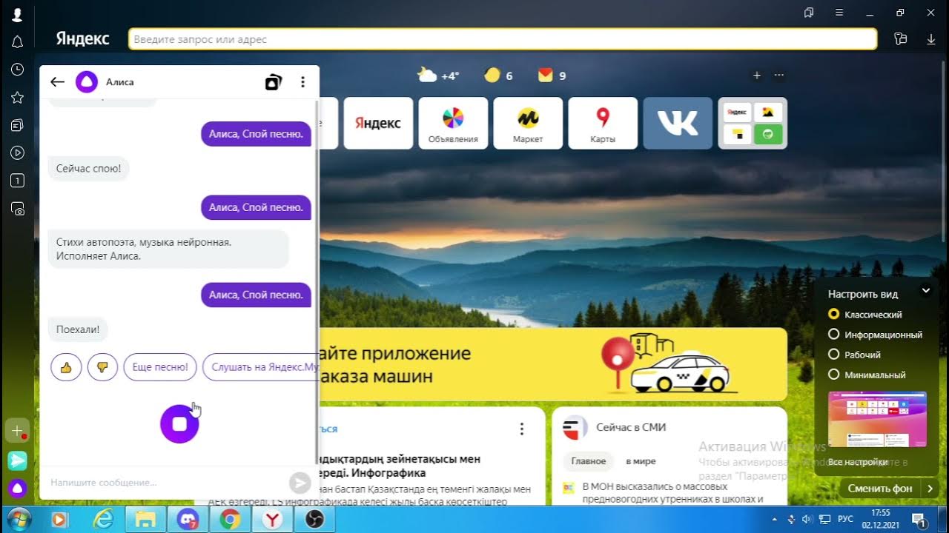Viewport: 949px width, 533px height.
Task: Open the green messenger icon in the sidebar
Action: (18, 460)
